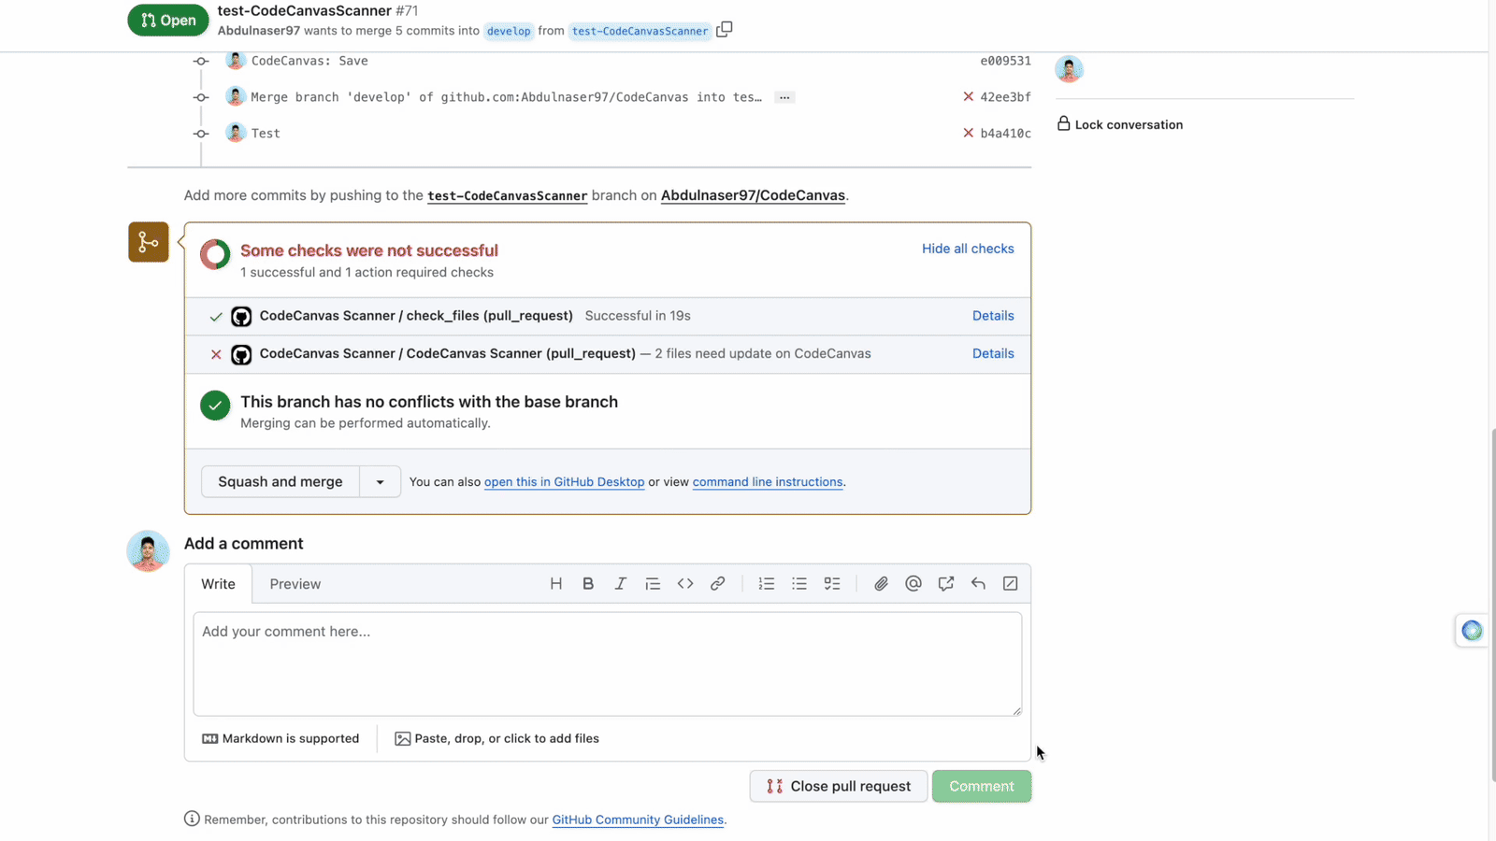
Task: Apply italic formatting
Action: pos(620,583)
